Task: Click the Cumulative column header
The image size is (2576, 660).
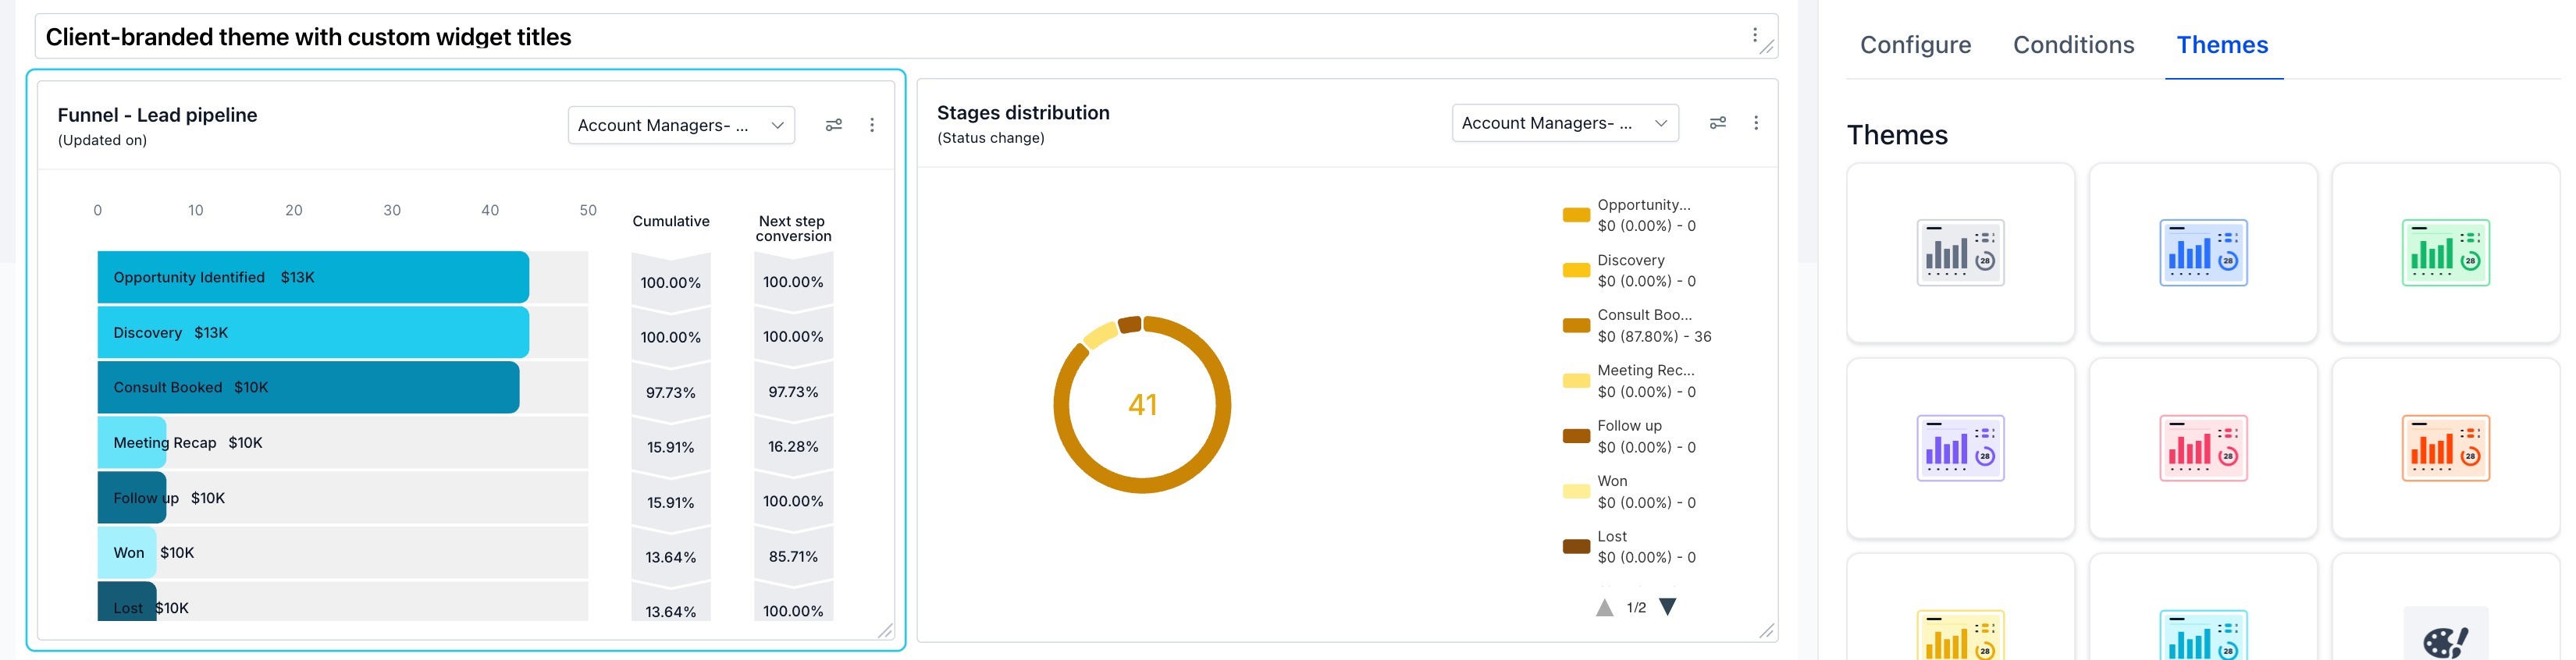Action: click(x=671, y=221)
